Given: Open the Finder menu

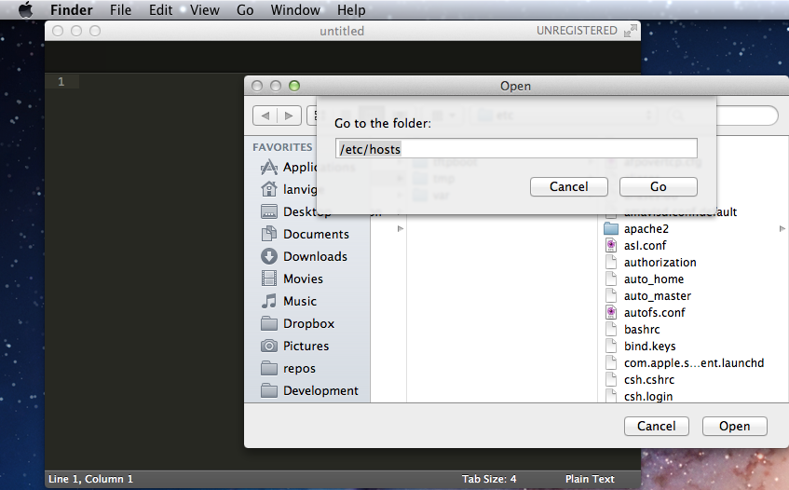Looking at the screenshot, I should (x=72, y=10).
